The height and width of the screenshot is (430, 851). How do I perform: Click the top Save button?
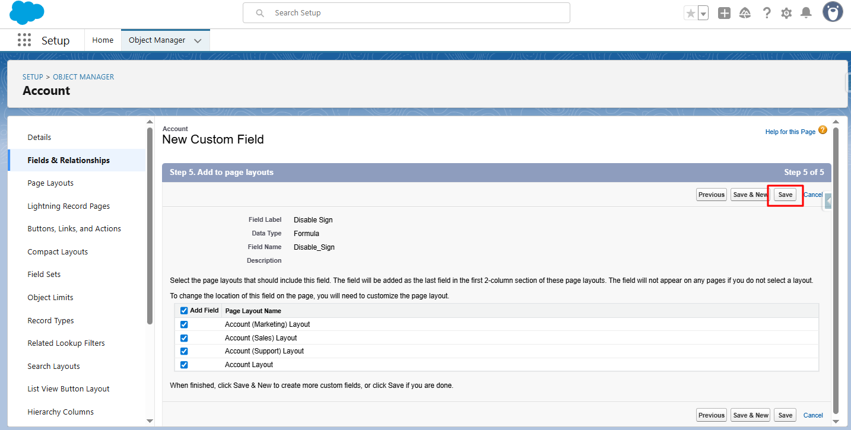coord(785,195)
